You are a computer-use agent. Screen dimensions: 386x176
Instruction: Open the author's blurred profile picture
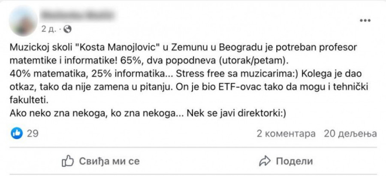[22, 21]
